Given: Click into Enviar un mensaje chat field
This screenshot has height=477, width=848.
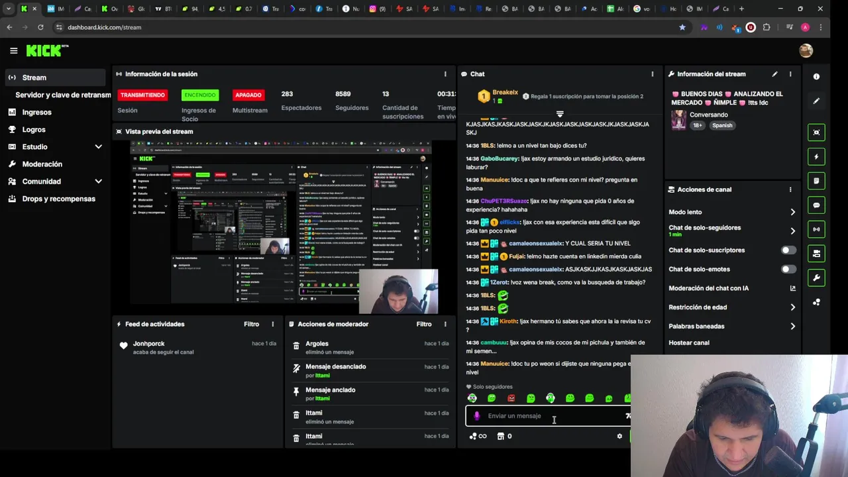Looking at the screenshot, I should (550, 416).
